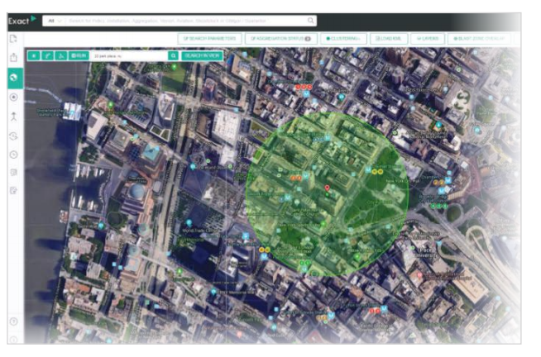The image size is (541, 357).
Task: Toggle the Clustering option
Action: pos(342,38)
